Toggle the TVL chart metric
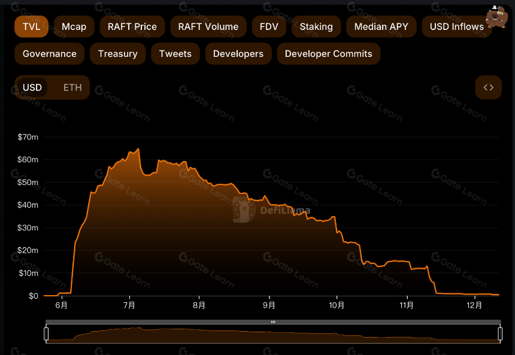 32,26
